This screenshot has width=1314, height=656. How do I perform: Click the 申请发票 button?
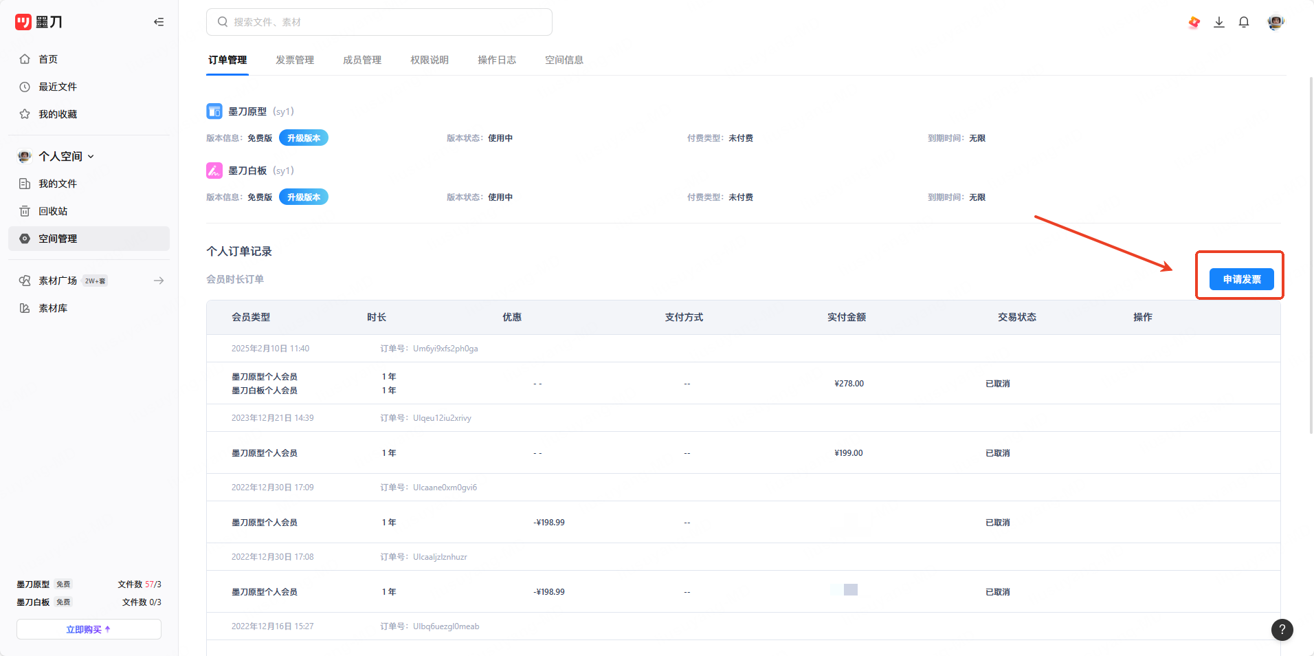pyautogui.click(x=1242, y=279)
